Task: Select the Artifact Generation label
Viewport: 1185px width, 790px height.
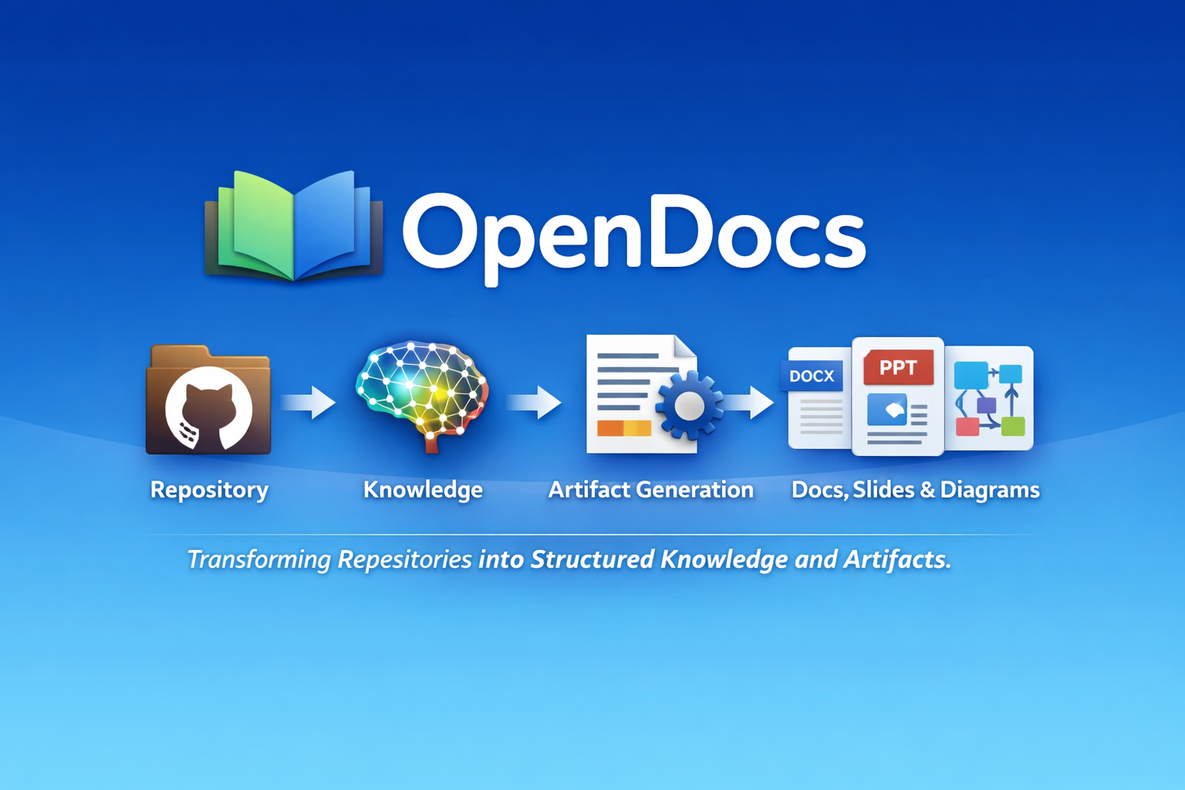Action: [x=652, y=488]
